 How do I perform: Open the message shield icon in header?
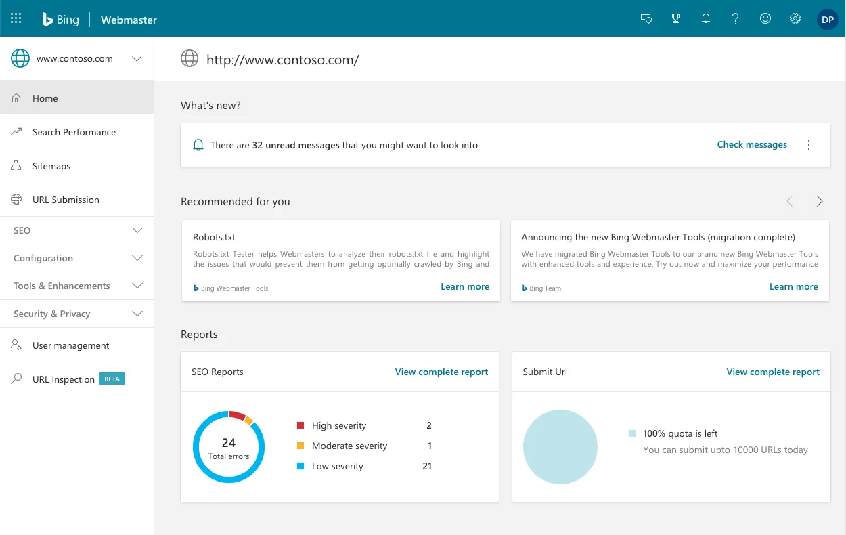(646, 19)
